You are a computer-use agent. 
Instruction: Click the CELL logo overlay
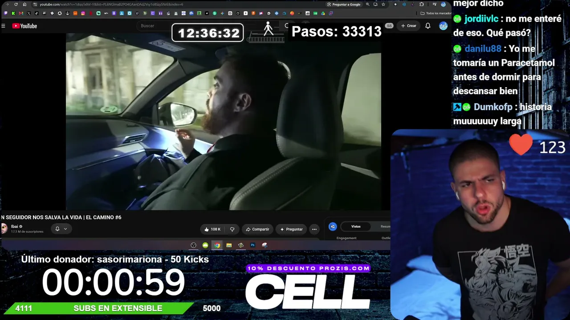308,292
